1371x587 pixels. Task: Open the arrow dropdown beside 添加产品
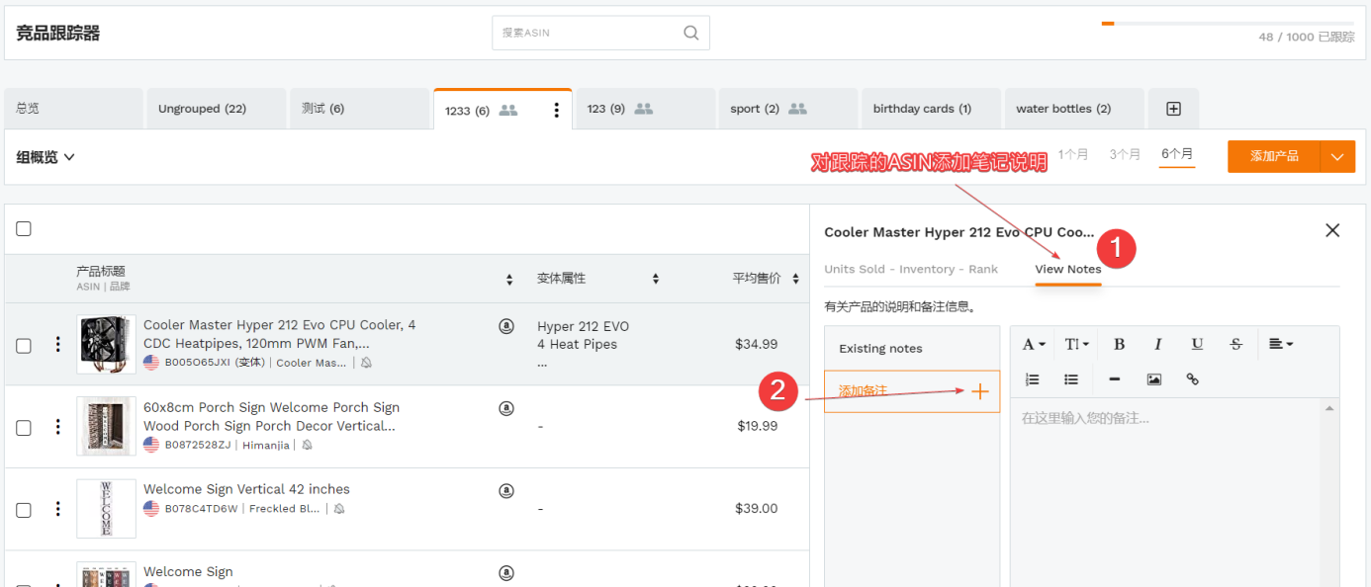click(1337, 156)
